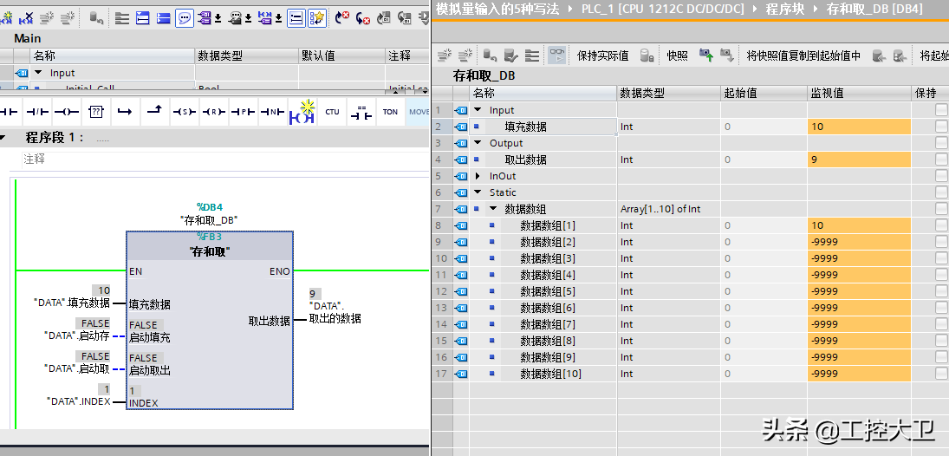
Task: Tick the 保持 checkbox in the Static row
Action: [941, 192]
